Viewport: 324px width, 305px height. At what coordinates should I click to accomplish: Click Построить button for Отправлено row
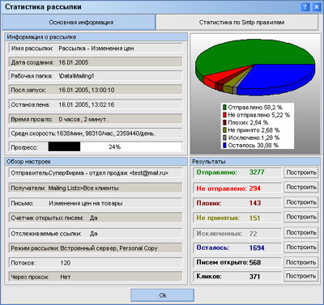(301, 172)
